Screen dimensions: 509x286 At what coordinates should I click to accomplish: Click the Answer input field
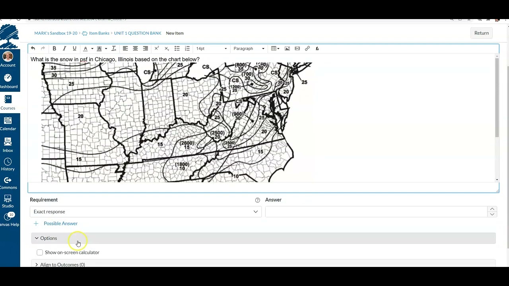pyautogui.click(x=376, y=212)
